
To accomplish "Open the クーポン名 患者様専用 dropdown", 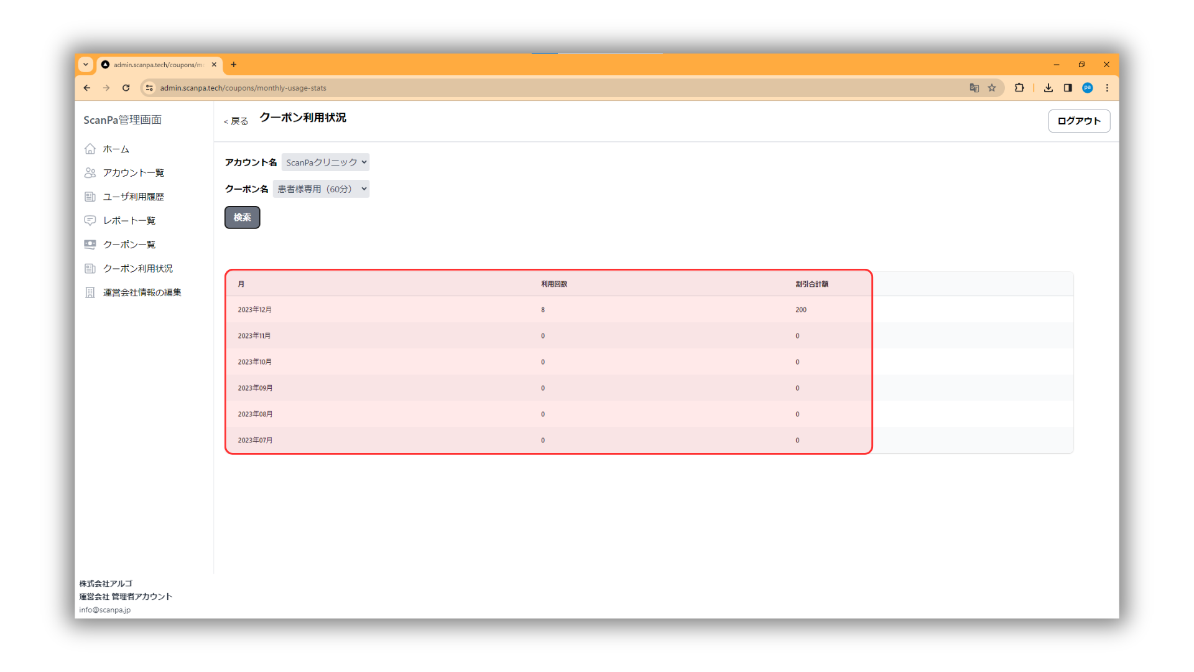I will [321, 189].
